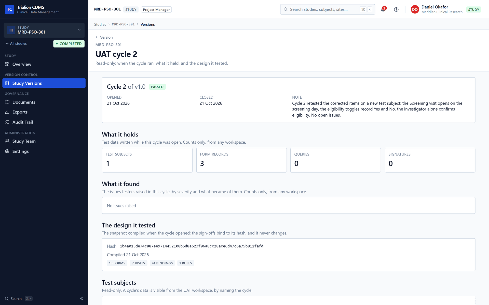The height and width of the screenshot is (305, 489).
Task: Click the Study Versions layers icon
Action: [7, 83]
